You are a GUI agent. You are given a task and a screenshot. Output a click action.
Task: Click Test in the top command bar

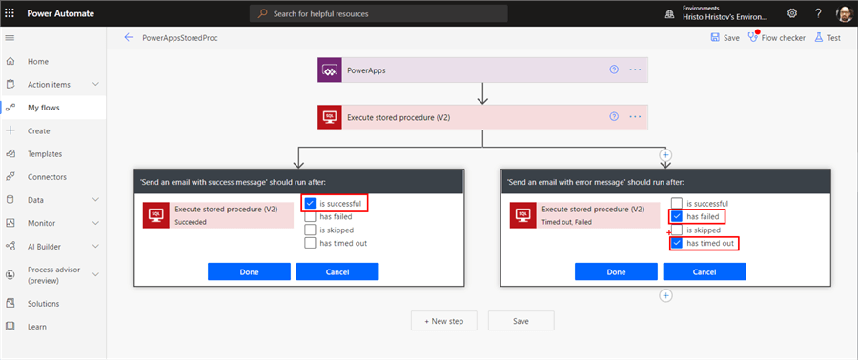coord(827,38)
